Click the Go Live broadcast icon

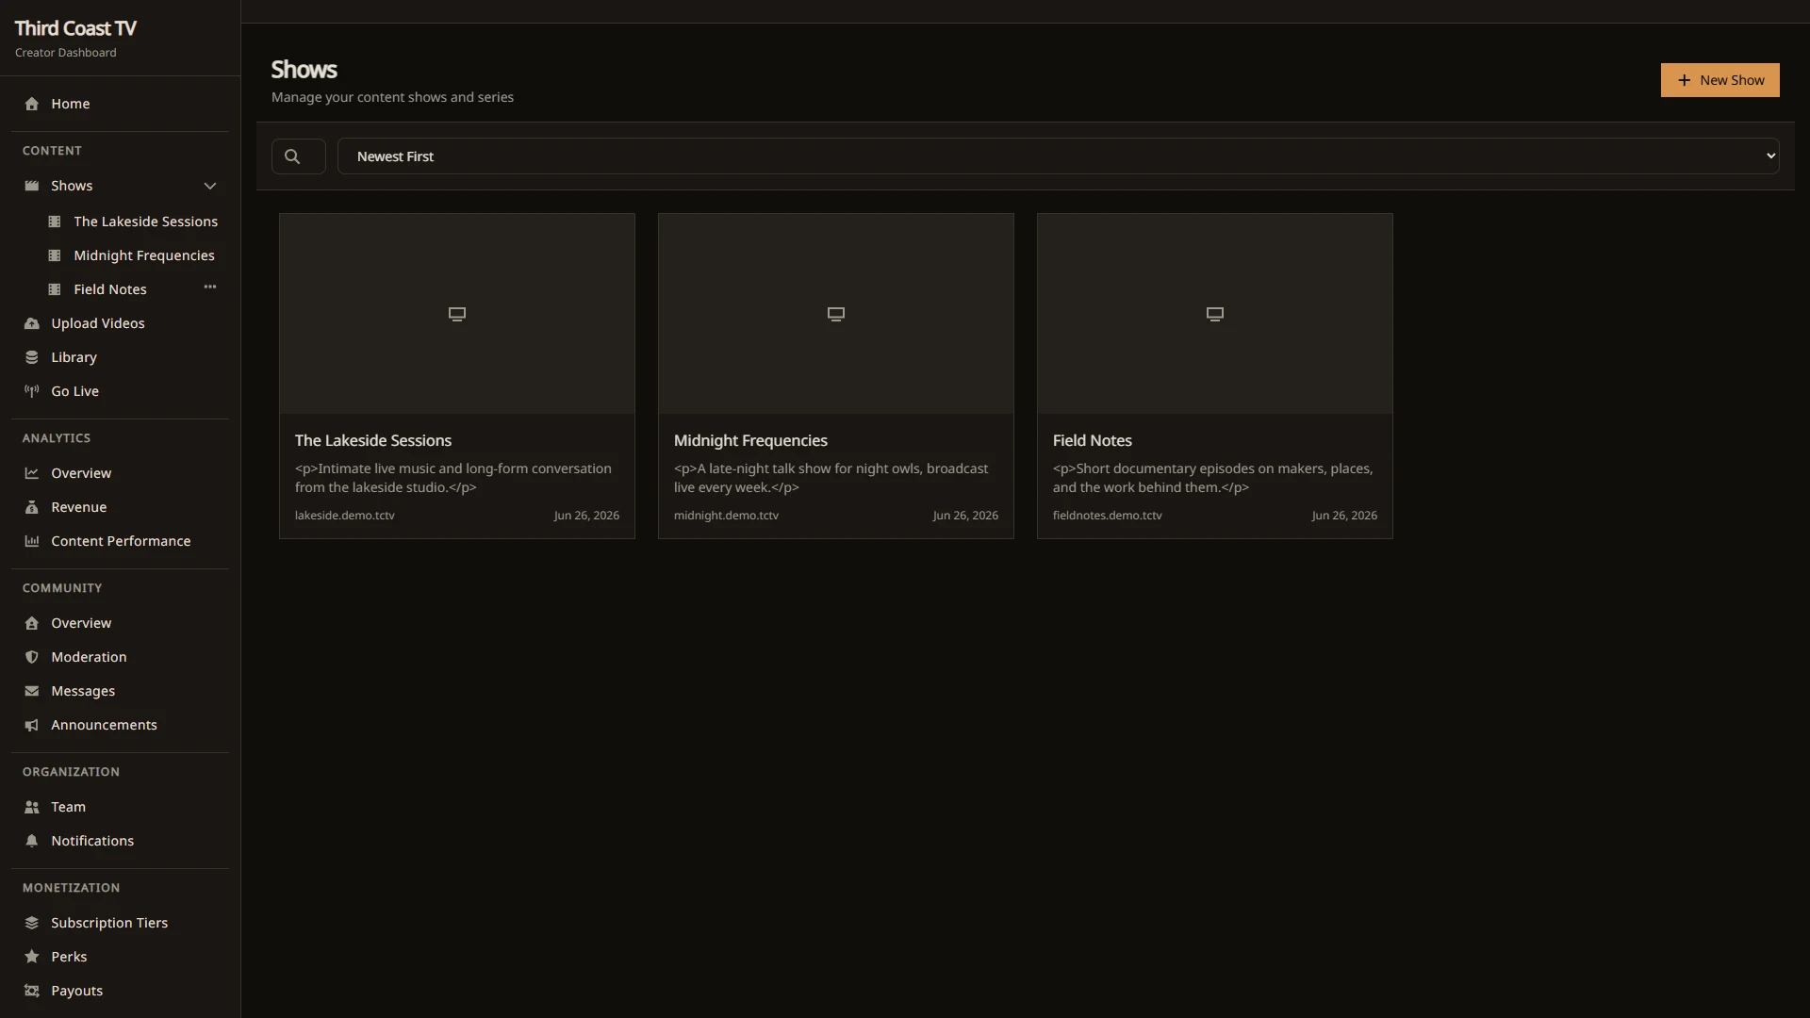coord(32,391)
